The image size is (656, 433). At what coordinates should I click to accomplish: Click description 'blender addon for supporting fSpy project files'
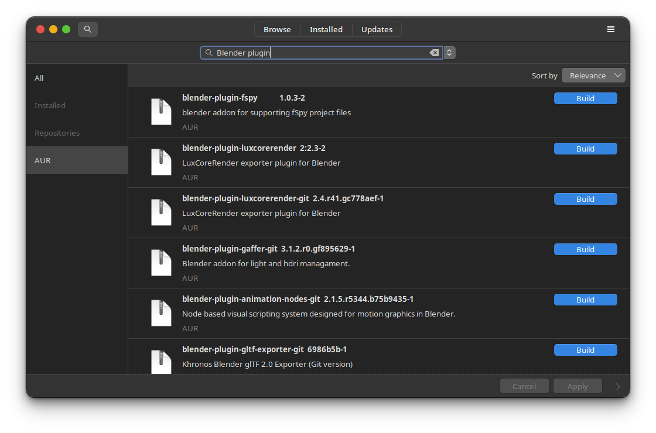(266, 112)
